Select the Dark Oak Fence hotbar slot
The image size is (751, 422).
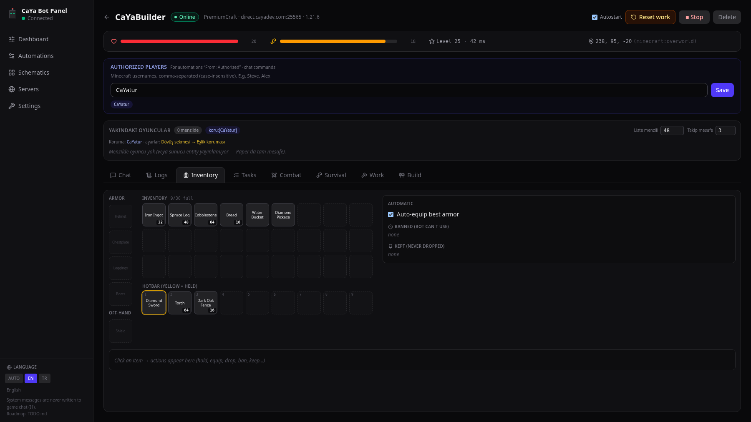pos(206,303)
